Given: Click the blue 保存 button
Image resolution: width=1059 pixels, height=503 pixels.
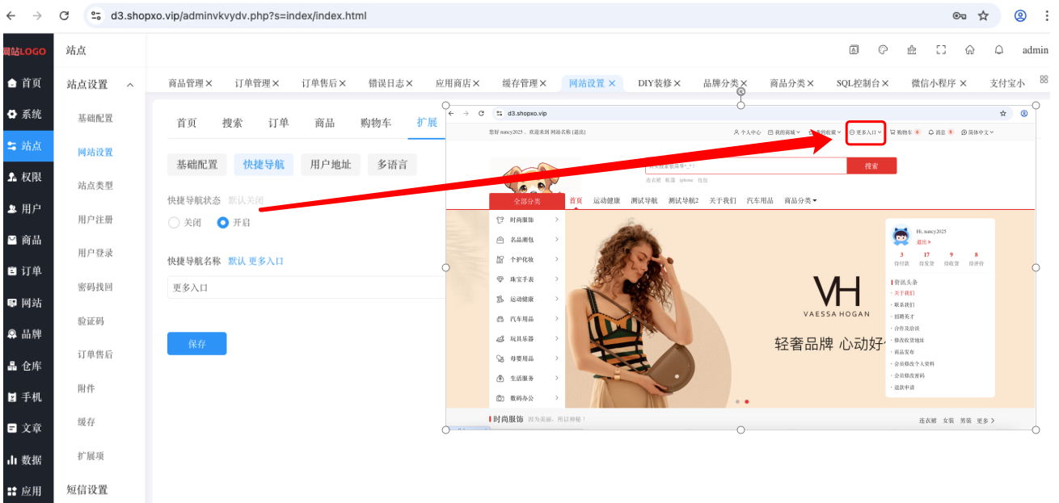Looking at the screenshot, I should pyautogui.click(x=197, y=344).
